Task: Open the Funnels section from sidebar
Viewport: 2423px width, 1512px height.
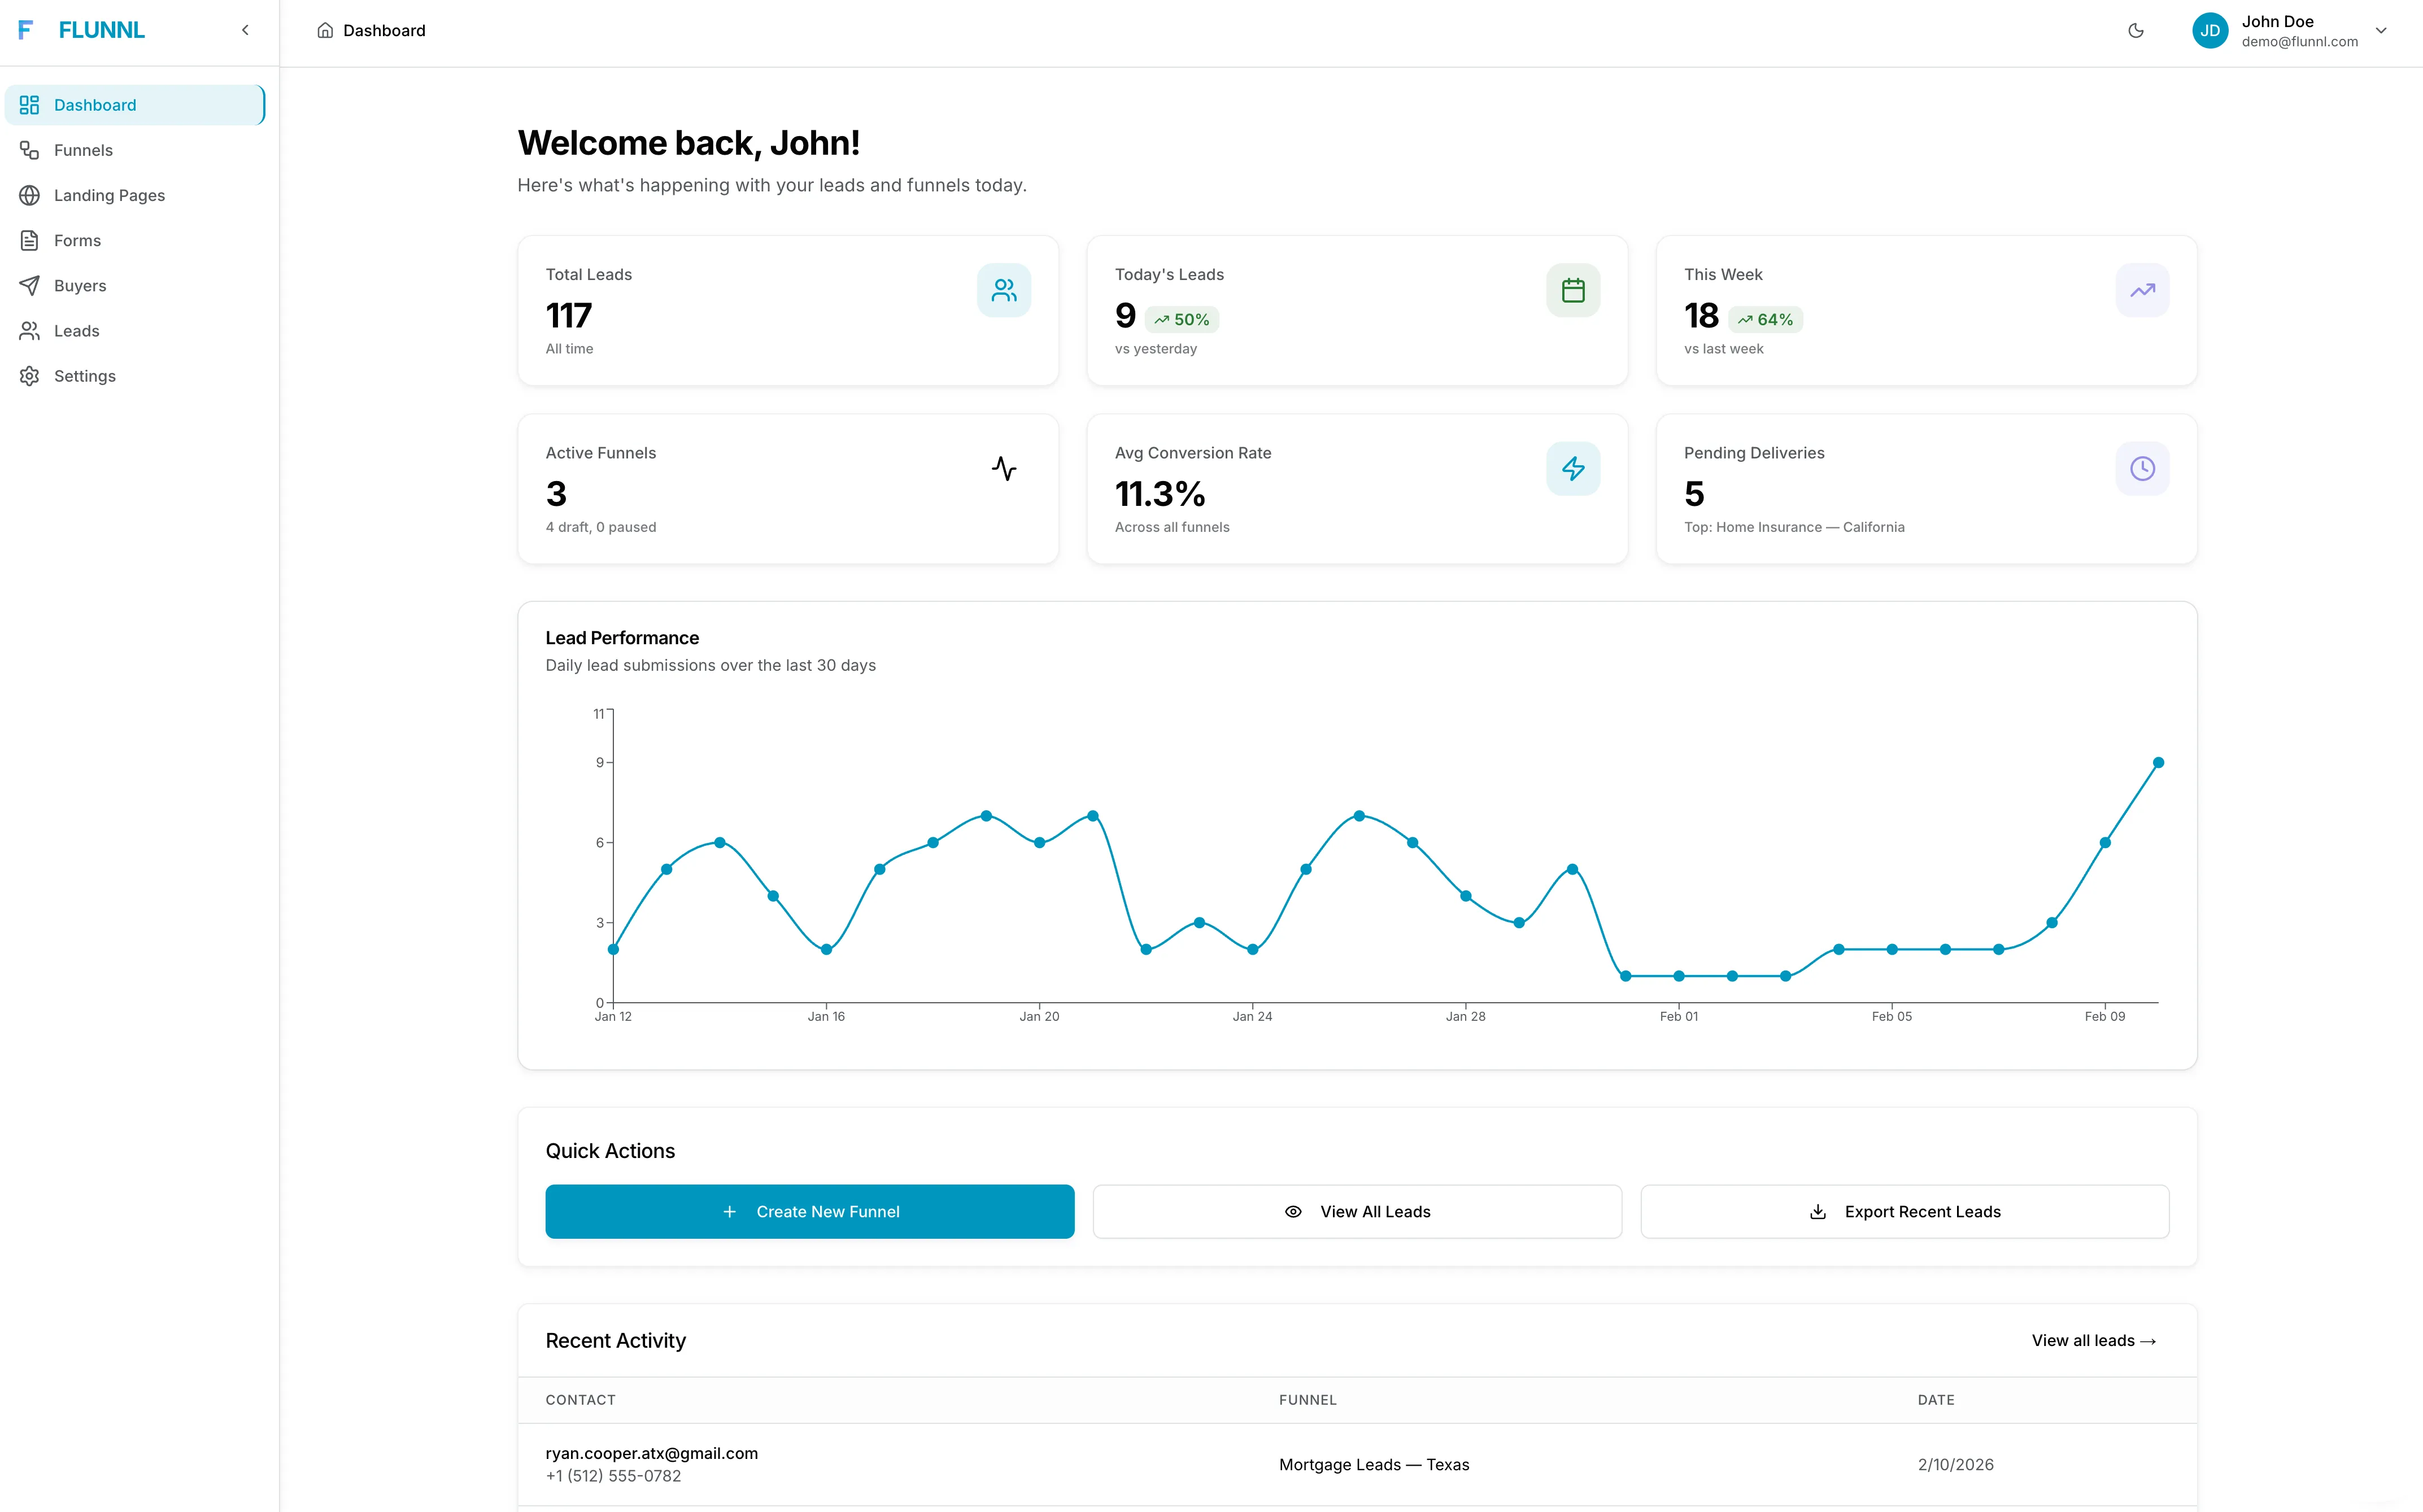Action: 83,150
